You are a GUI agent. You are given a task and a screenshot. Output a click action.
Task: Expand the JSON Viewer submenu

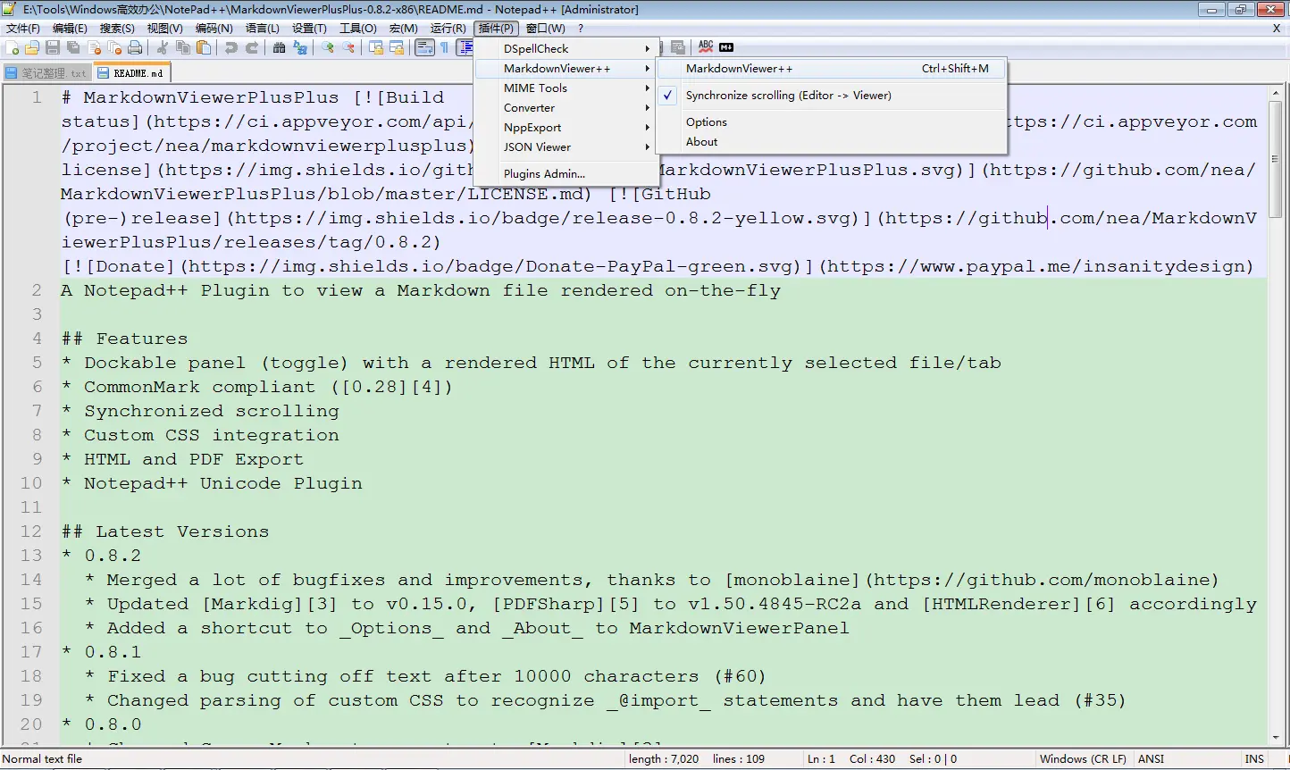[566, 147]
